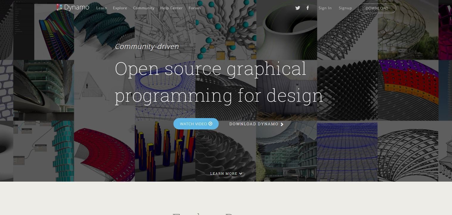Screen dimensions: 452x215
Task: Click the Signup link
Action: click(345, 8)
